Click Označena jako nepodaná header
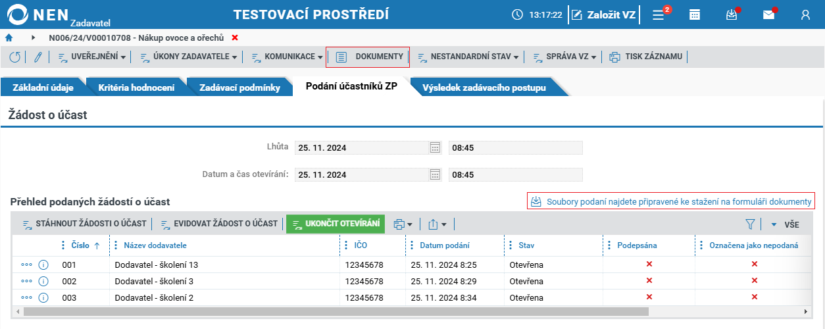825x329 pixels. [753, 245]
